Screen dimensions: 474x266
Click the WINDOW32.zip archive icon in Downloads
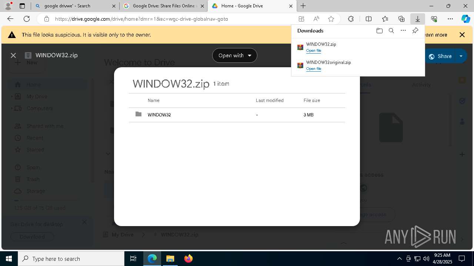(300, 47)
